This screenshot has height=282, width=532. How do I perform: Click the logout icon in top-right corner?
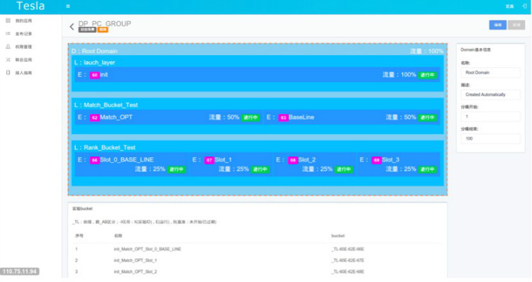pos(524,6)
